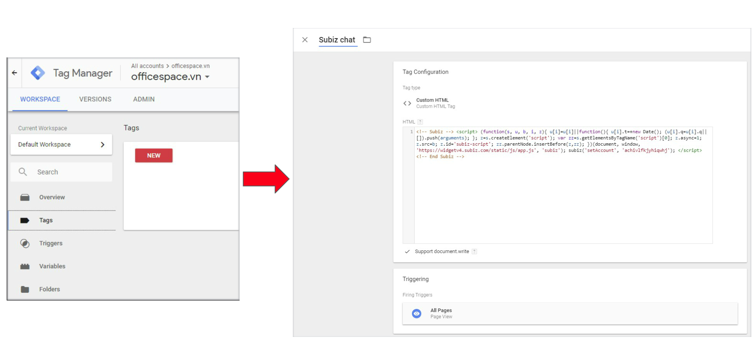Open help icon beside Support document.write

[x=474, y=252]
